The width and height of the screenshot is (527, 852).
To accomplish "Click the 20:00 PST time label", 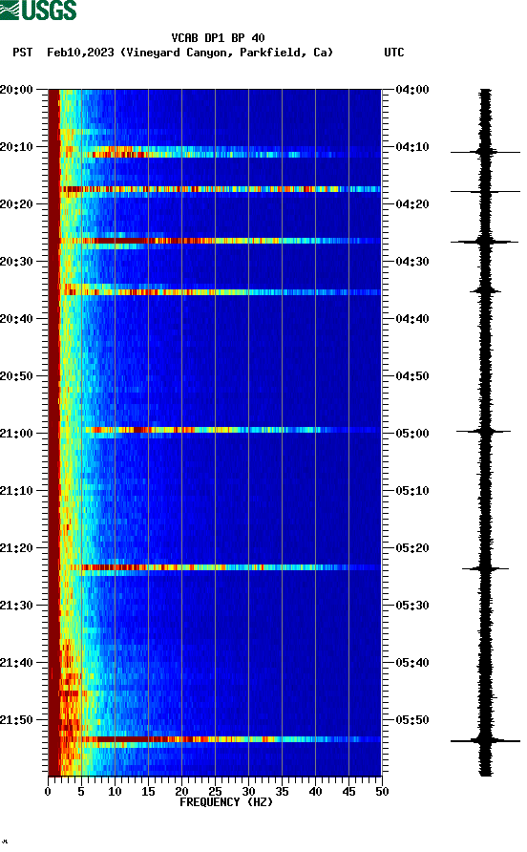I will pyautogui.click(x=17, y=90).
